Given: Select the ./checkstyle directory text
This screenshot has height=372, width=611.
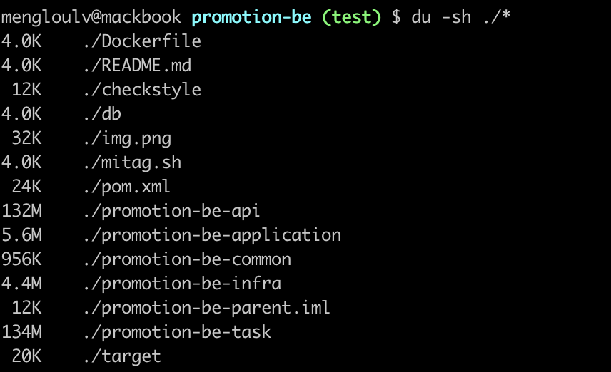Looking at the screenshot, I should point(142,90).
